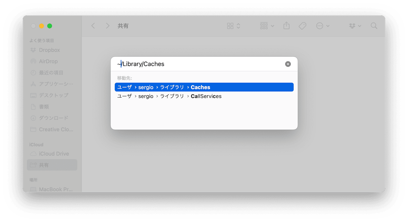Image resolution: width=408 pixels, height=222 pixels.
Task: Open ダウンロード in the sidebar
Action: [x=53, y=118]
